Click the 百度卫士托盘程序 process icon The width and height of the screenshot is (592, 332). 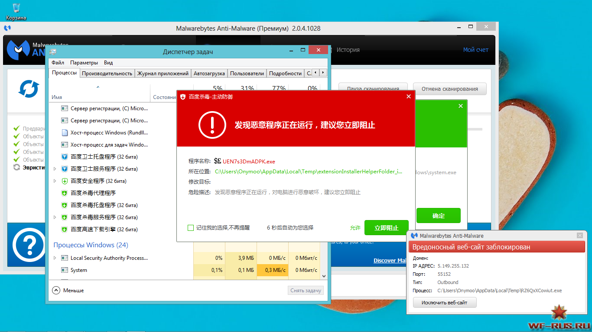click(65, 157)
